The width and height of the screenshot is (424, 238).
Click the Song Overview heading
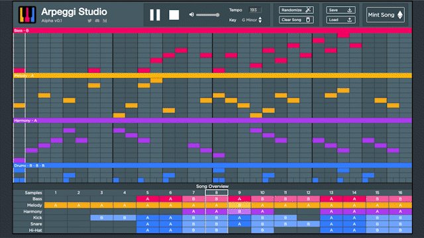[212, 186]
